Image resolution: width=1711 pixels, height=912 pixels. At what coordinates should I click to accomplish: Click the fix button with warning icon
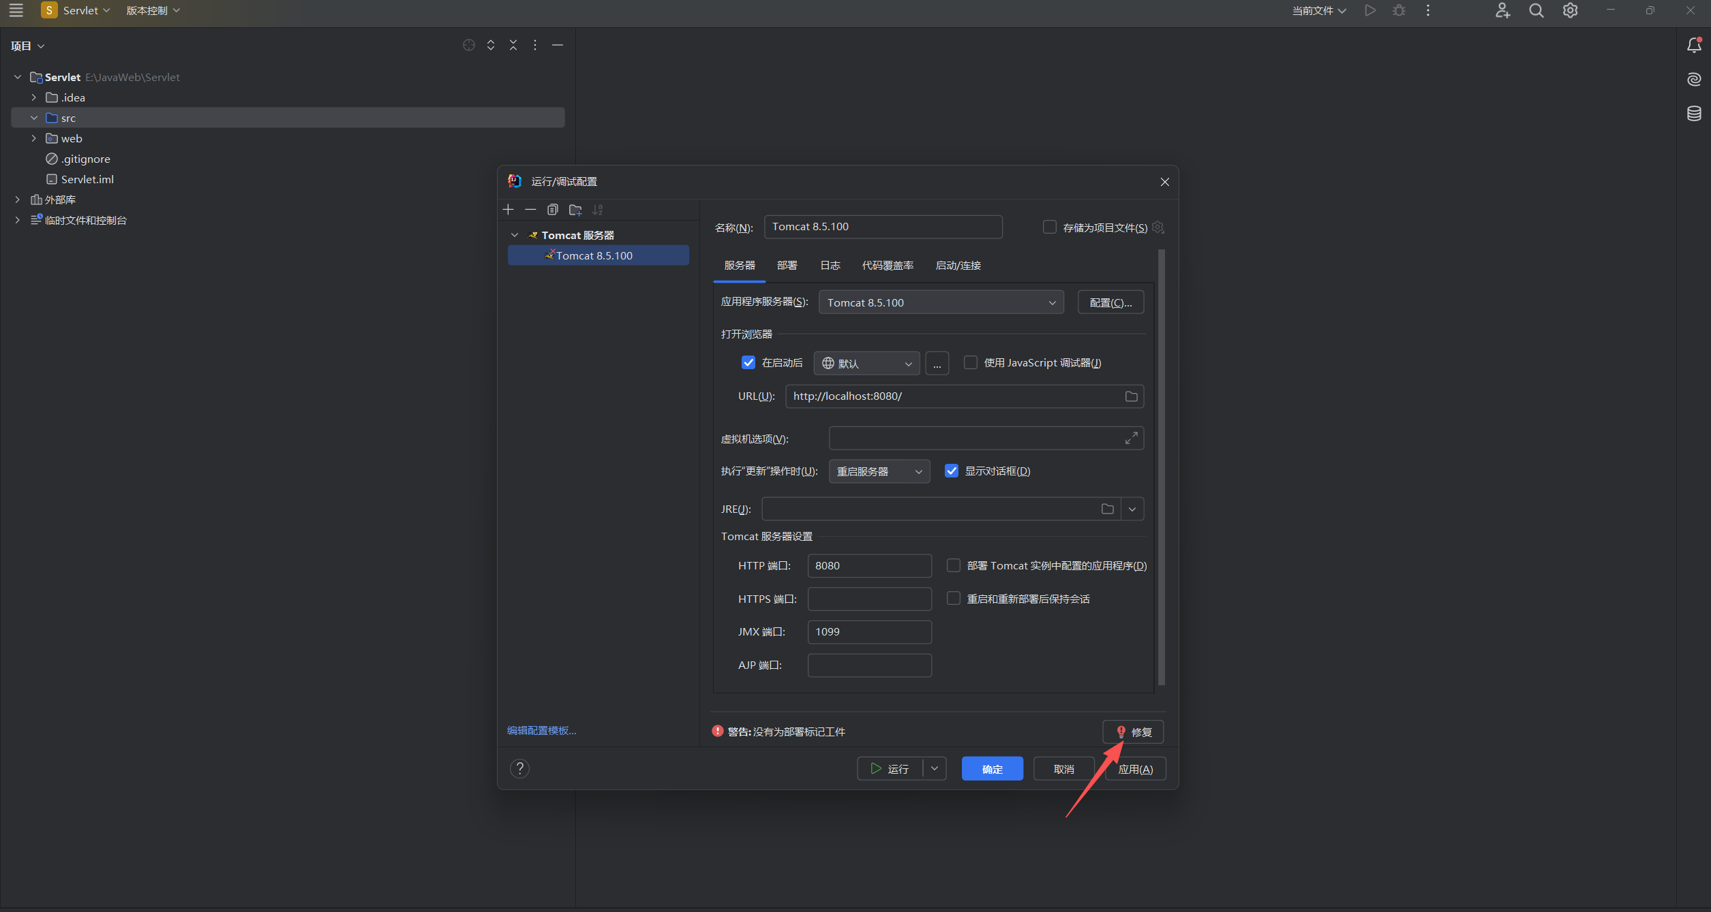coord(1133,732)
